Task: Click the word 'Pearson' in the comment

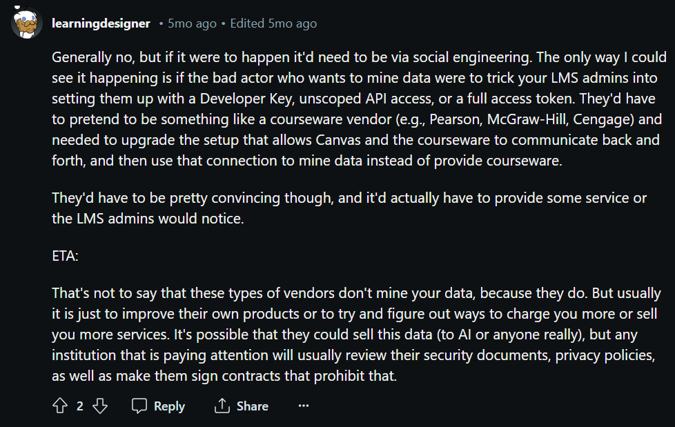Action: point(455,119)
